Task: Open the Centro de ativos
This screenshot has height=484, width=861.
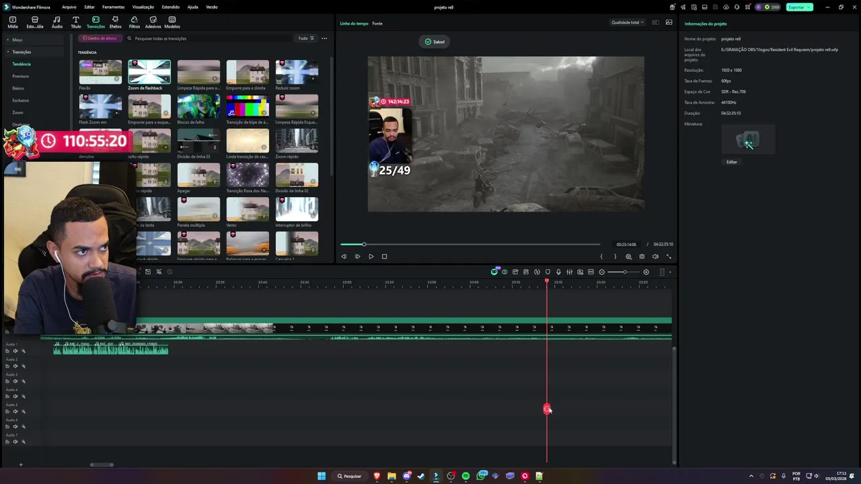Action: 100,38
